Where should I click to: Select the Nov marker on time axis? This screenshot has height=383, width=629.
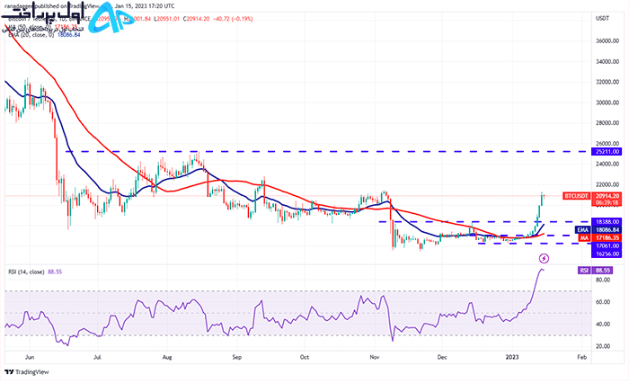(x=375, y=357)
